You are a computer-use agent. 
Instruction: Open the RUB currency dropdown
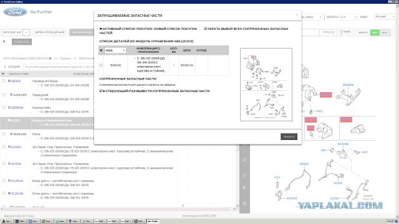(349, 17)
